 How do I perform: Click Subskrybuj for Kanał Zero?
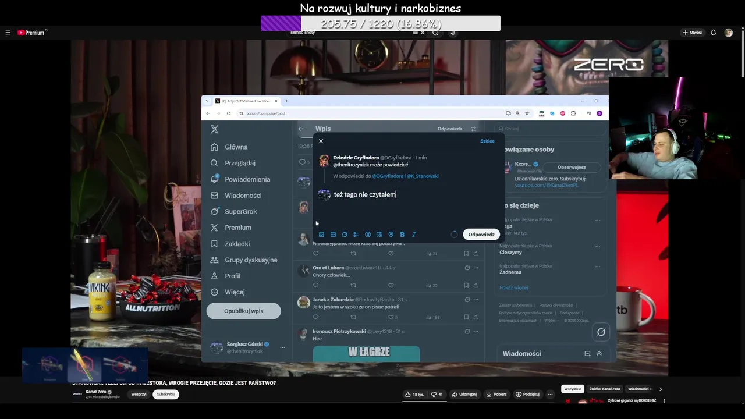pos(166,394)
